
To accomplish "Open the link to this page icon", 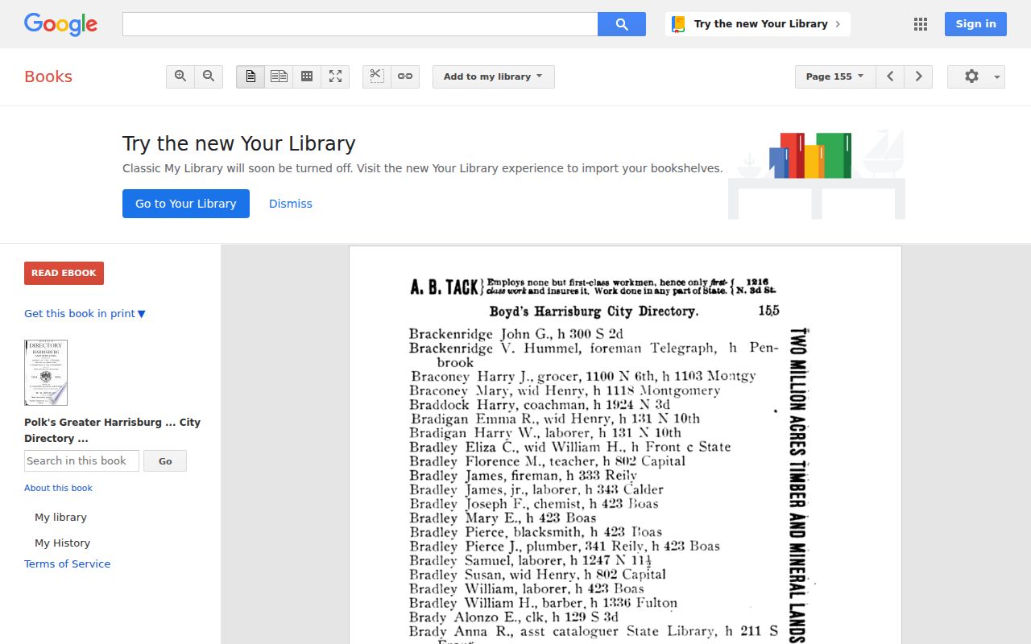I will (x=405, y=76).
